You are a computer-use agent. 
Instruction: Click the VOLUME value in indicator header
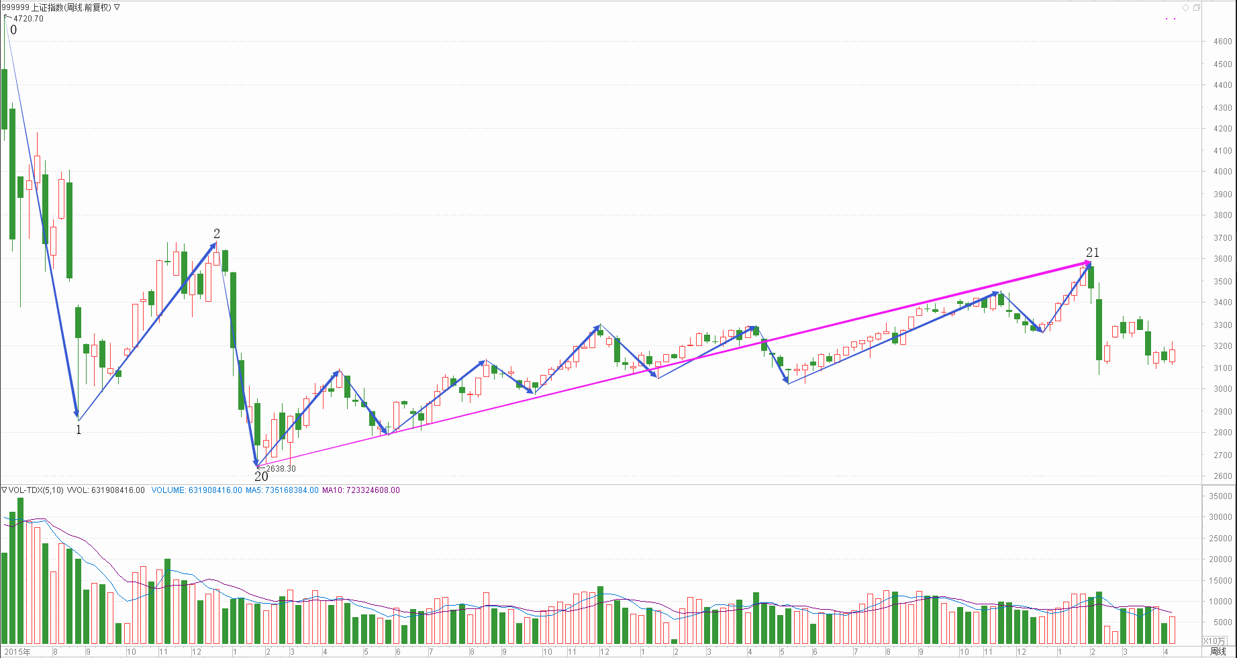(x=197, y=490)
